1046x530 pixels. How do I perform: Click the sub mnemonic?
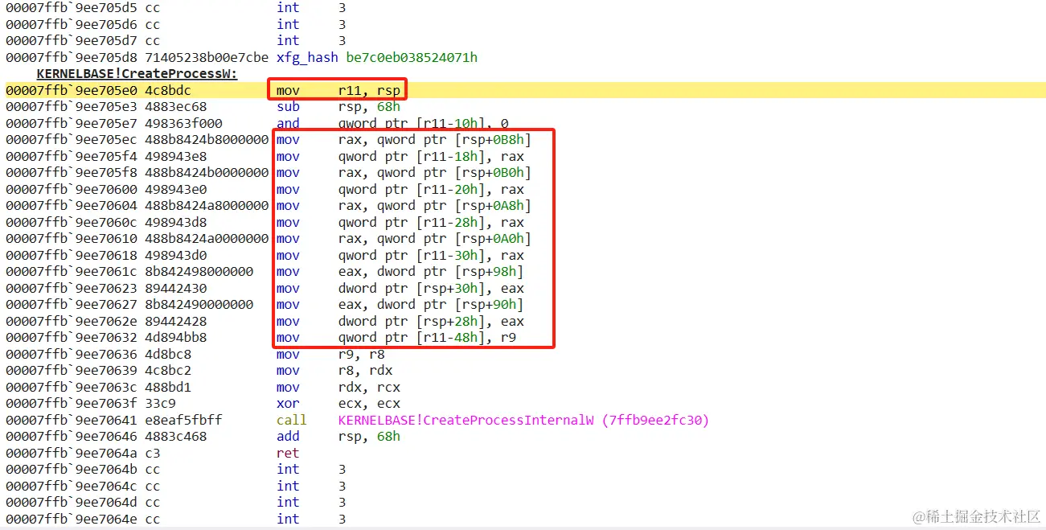[288, 107]
